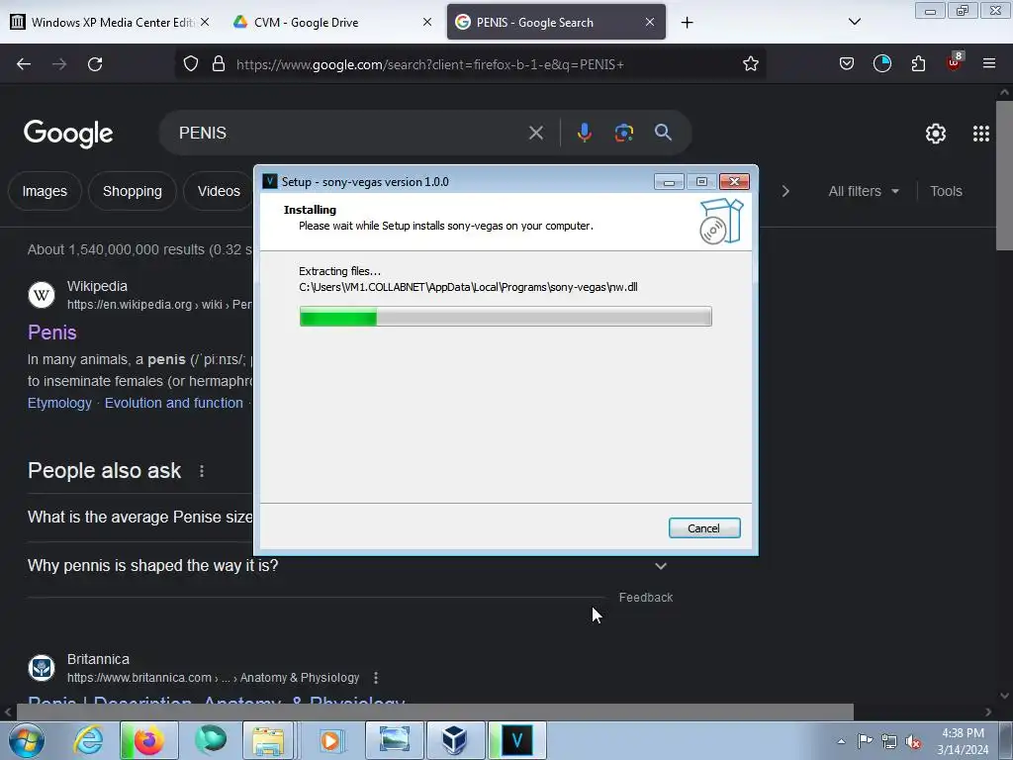Filter results by Videos
1013x760 pixels.
click(219, 191)
